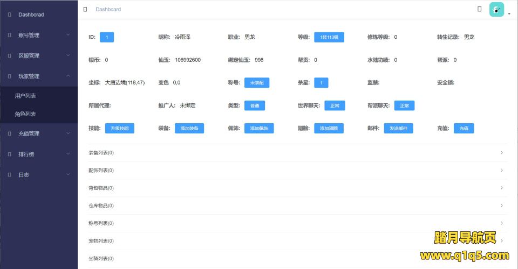Open 角色列表 in the sidebar
The height and width of the screenshot is (269, 518).
pyautogui.click(x=25, y=114)
